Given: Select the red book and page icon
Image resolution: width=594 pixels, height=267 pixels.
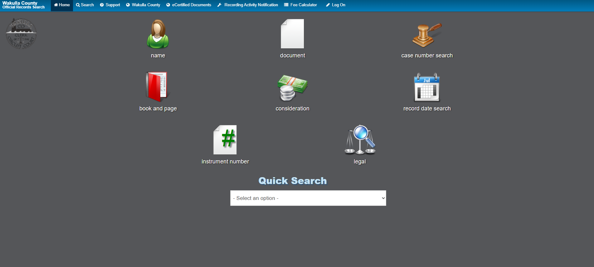Looking at the screenshot, I should [157, 87].
